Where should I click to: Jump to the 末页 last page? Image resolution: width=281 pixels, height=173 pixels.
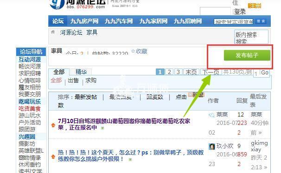tap(191, 72)
